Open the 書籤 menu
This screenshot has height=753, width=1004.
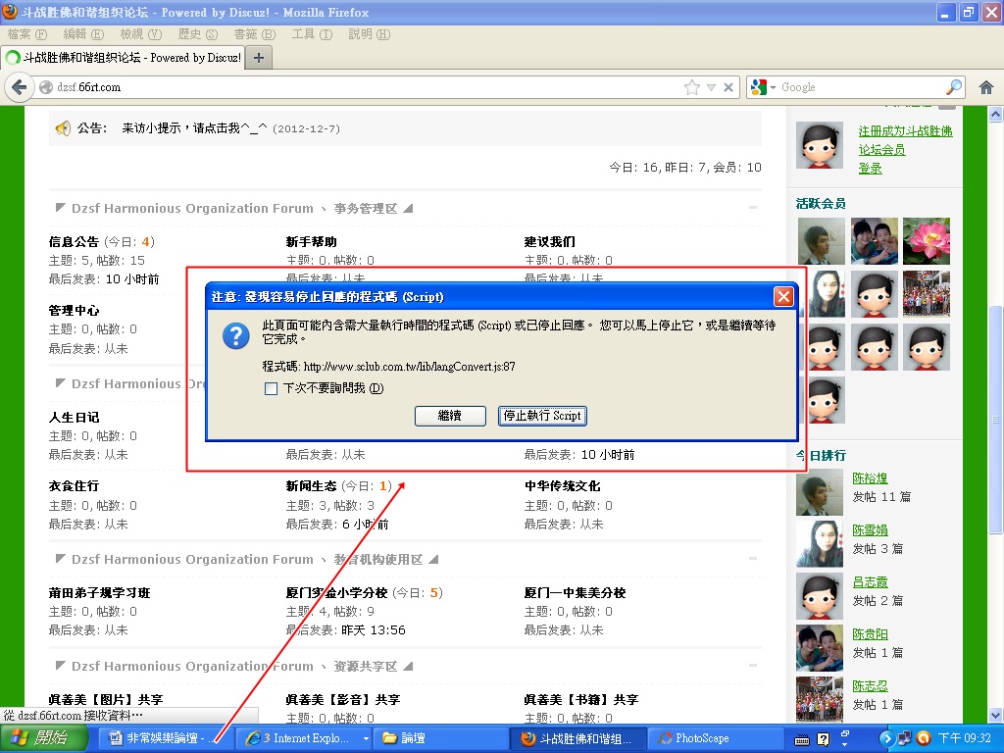253,34
